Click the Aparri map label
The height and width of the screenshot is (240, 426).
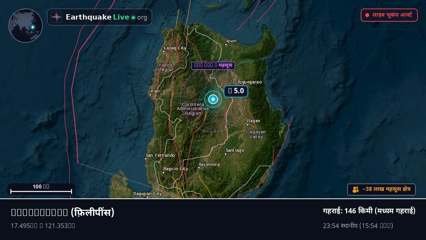(x=231, y=41)
